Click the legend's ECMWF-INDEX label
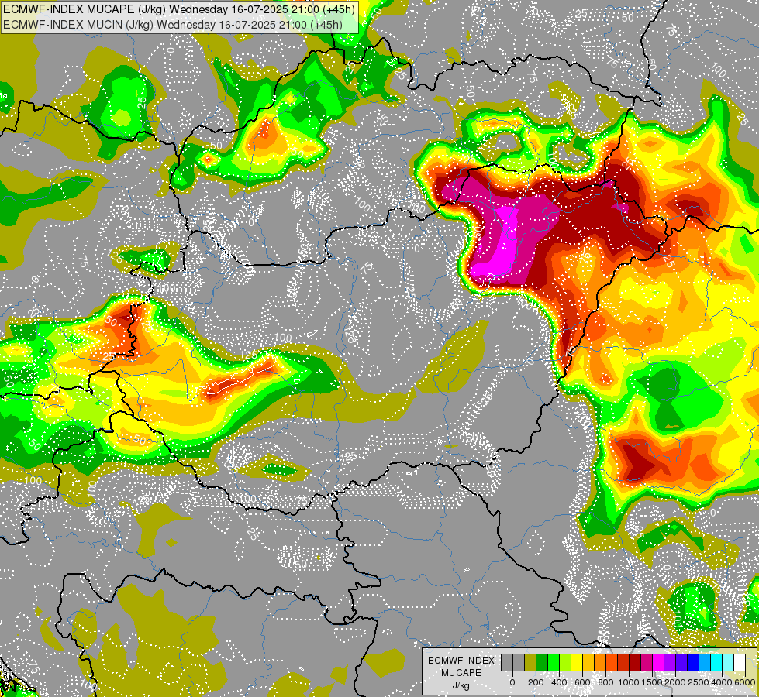The width and height of the screenshot is (759, 697). click(x=461, y=661)
